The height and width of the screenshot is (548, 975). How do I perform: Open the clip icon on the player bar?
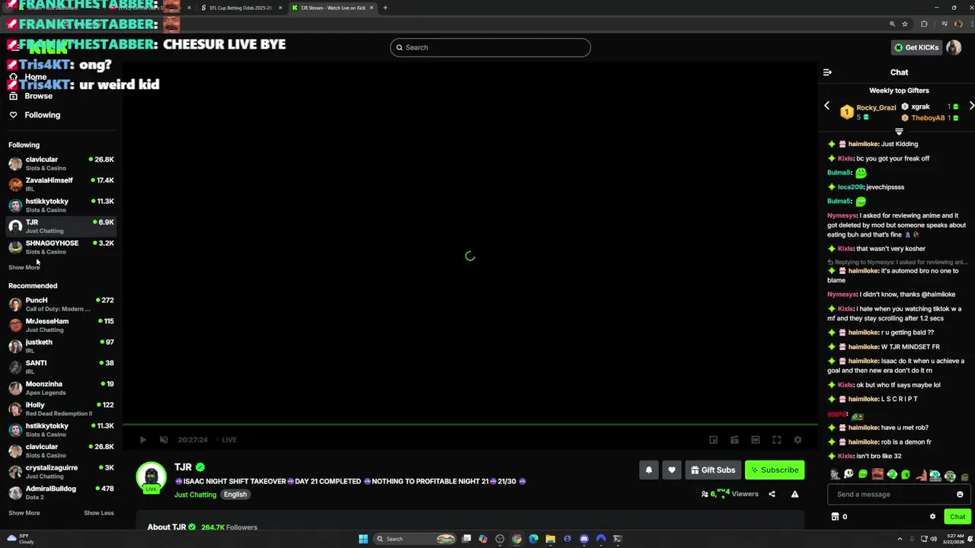(734, 439)
